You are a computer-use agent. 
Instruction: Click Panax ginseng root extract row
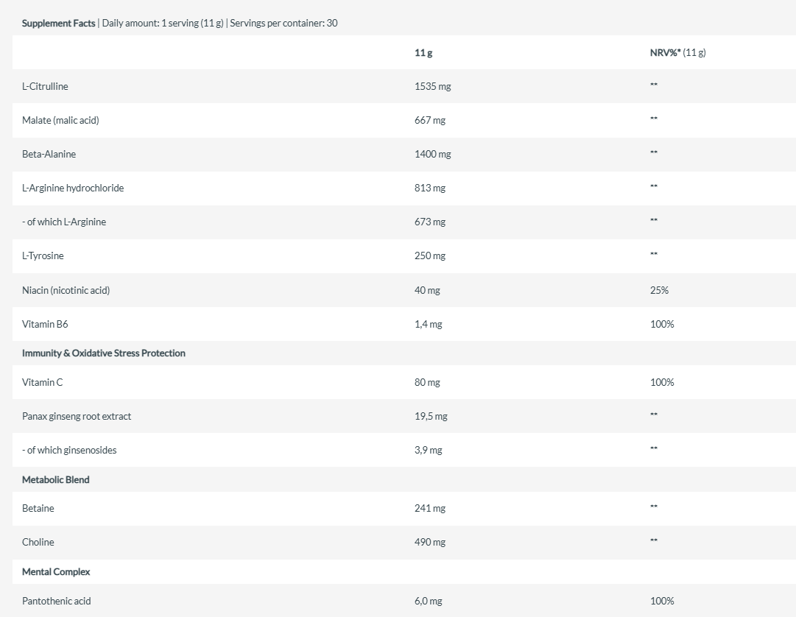404,416
